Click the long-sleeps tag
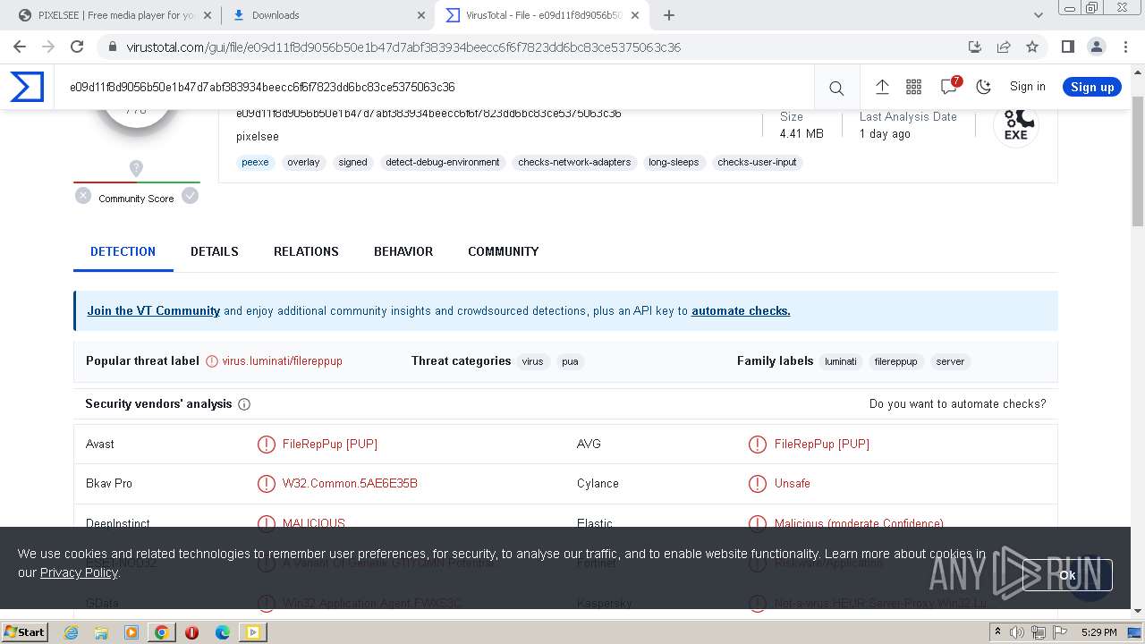1145x644 pixels. click(674, 162)
